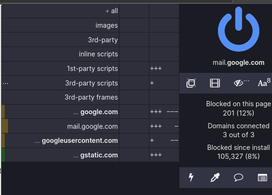272x195 pixels.
Task: Click the '+++ -' cell in mail.google.com row
Action: [164, 126]
